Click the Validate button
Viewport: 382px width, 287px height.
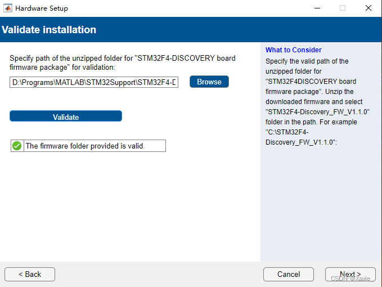66,116
